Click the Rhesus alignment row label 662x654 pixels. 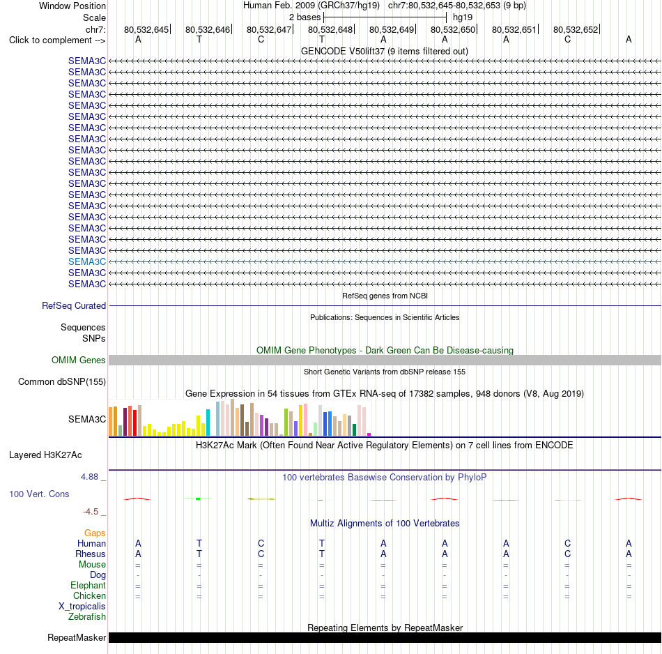[91, 554]
